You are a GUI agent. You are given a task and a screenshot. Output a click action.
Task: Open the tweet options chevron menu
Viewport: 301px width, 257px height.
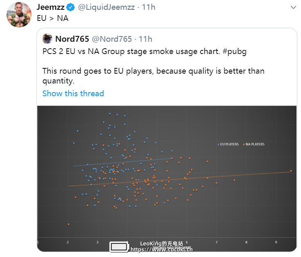click(x=293, y=7)
